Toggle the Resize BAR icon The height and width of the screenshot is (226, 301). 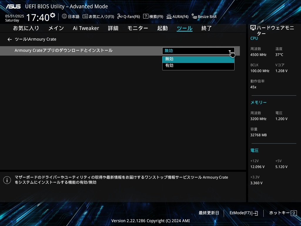[194, 16]
